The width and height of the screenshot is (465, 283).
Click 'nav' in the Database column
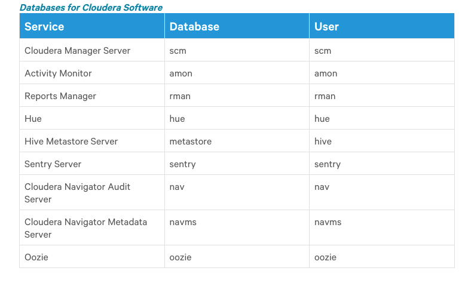(x=177, y=187)
